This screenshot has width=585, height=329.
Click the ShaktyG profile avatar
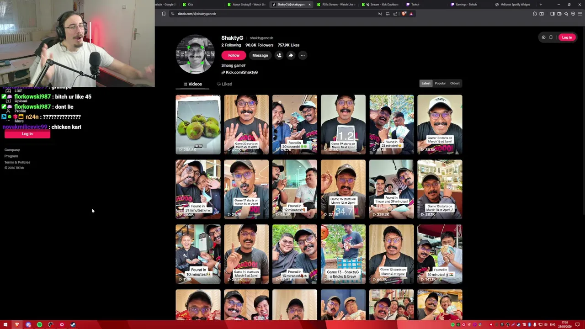(196, 55)
